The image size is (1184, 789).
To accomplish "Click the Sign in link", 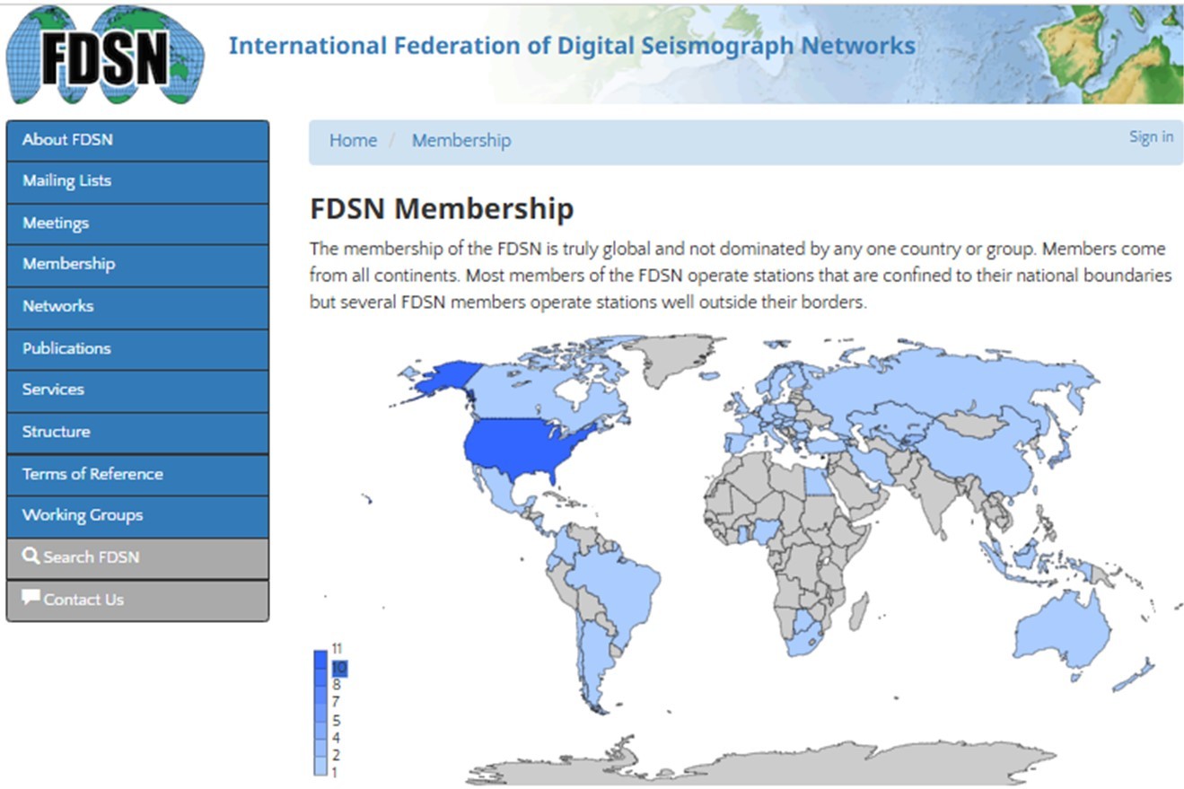I will [1151, 136].
